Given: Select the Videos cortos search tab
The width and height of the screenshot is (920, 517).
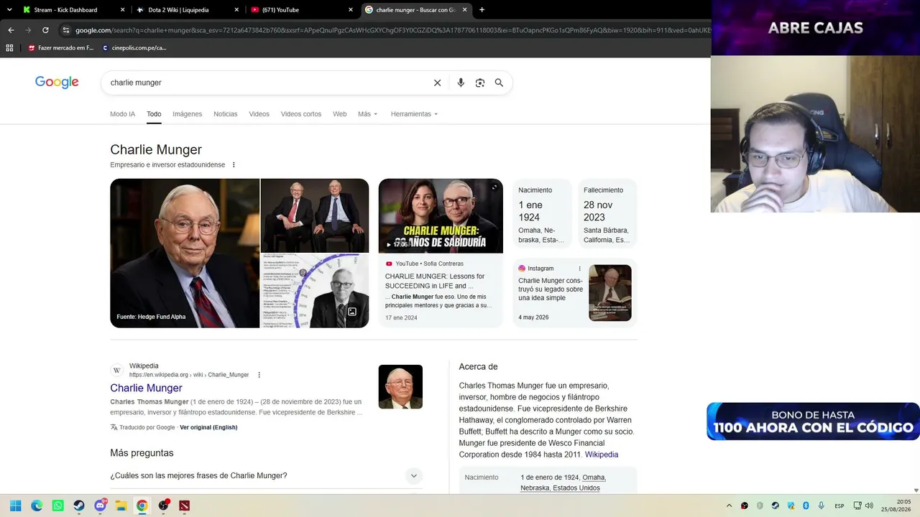Looking at the screenshot, I should [x=301, y=114].
